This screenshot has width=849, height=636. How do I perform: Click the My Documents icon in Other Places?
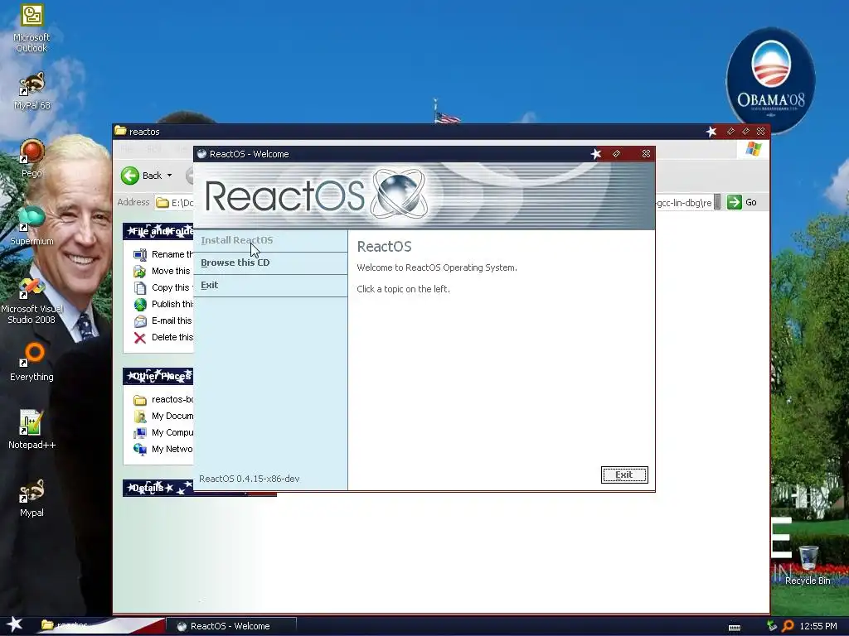point(139,416)
